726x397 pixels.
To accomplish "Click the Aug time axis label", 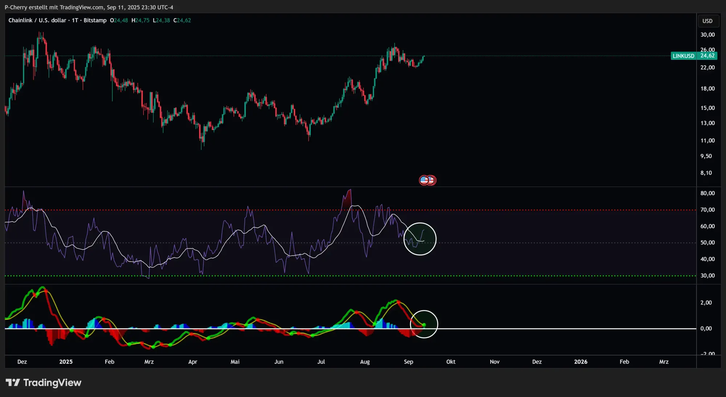I will pyautogui.click(x=365, y=362).
